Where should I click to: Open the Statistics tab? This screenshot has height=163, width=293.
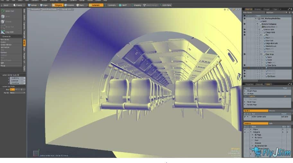coord(248,123)
